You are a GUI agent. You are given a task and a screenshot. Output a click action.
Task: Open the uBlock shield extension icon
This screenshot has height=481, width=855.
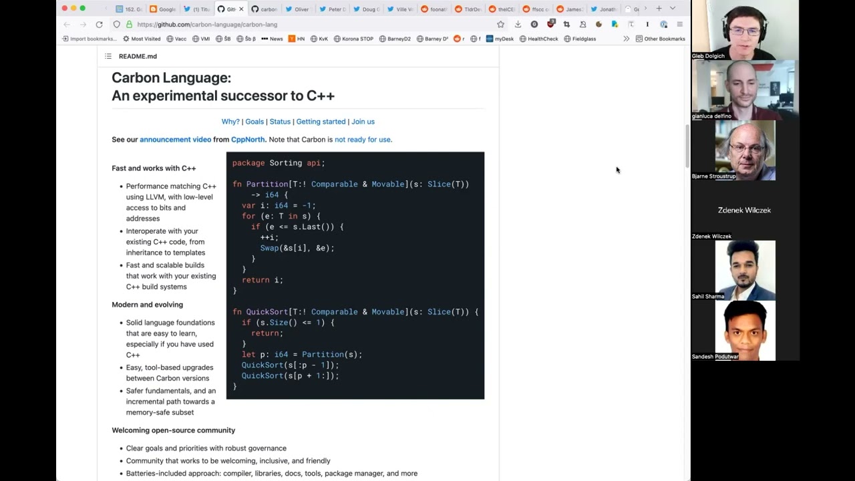[x=550, y=24]
